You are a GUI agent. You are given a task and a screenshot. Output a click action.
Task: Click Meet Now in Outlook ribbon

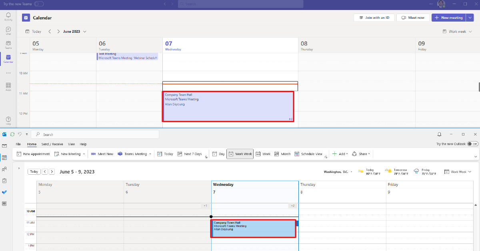[102, 154]
